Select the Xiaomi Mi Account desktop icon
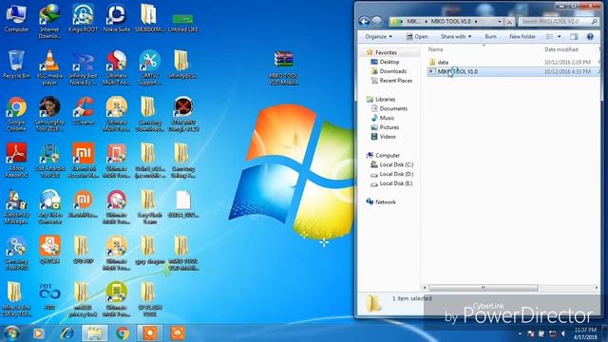This screenshot has height=342, width=608. click(83, 161)
